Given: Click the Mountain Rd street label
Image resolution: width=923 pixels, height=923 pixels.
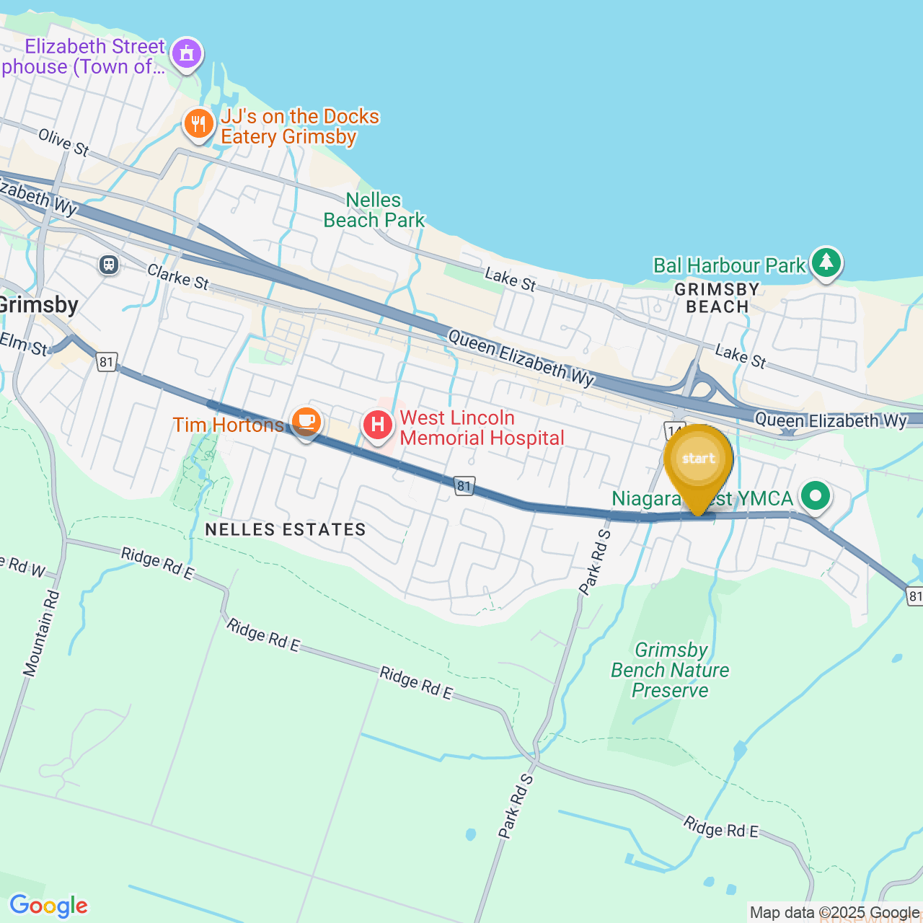Looking at the screenshot, I should coord(41,634).
